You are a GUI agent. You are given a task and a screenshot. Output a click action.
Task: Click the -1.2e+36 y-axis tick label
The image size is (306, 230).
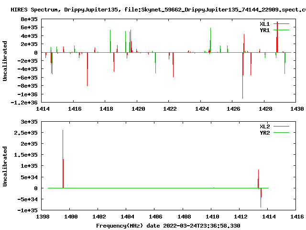24,103
